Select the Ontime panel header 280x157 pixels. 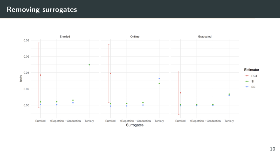click(x=135, y=37)
